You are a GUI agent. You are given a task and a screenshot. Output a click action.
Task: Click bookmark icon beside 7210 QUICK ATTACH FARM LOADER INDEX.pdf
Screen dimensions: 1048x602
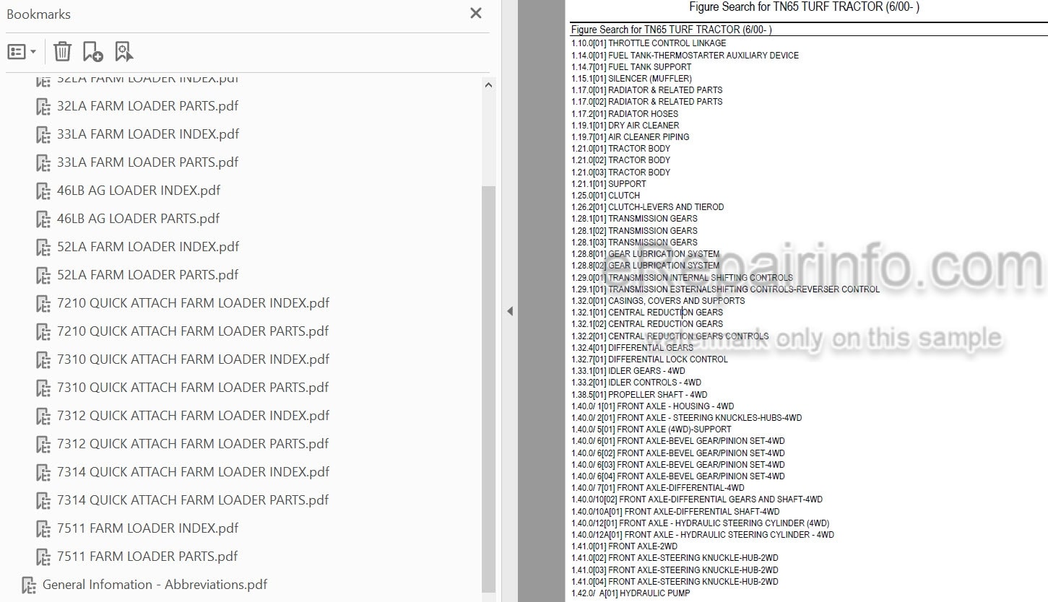click(43, 304)
